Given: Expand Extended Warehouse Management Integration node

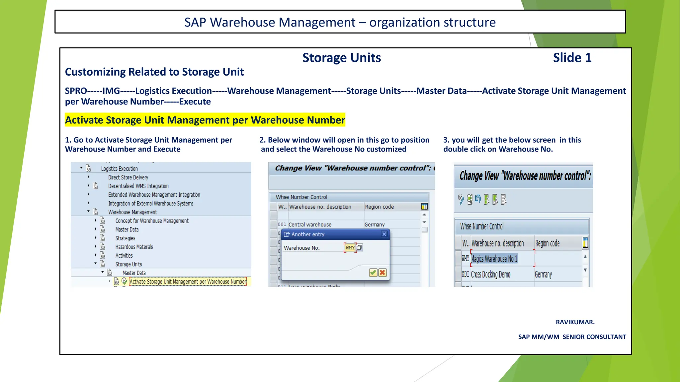Looking at the screenshot, I should click(88, 194).
